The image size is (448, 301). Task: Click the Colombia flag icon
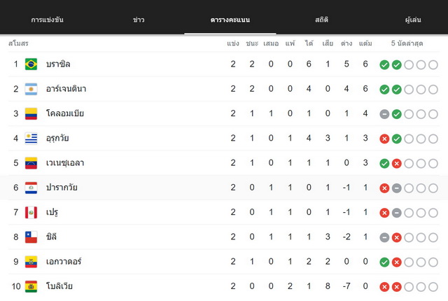(31, 113)
